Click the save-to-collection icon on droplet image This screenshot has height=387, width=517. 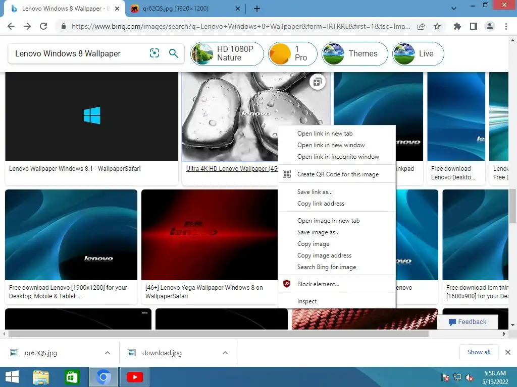317,82
